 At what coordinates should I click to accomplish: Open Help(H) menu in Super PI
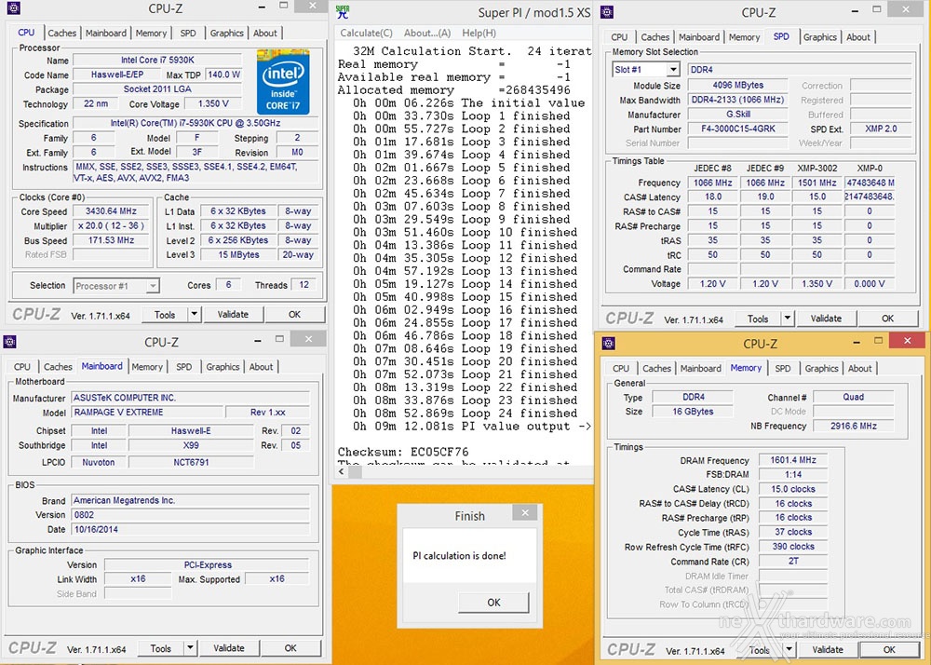(479, 34)
